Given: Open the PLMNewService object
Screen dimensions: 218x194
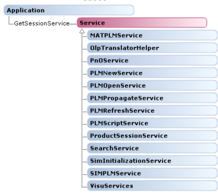Looking at the screenshot, I should pos(150,73).
